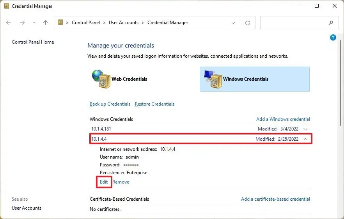Select the 10.1.4.181 credential row
Screen dimensions: 344x219
coord(200,129)
